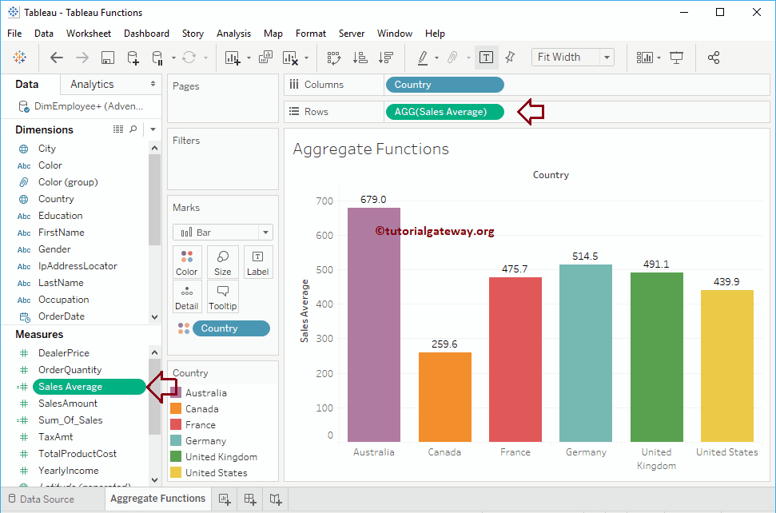Screen dimensions: 776x513
Task: Toggle the Pin icon to fix axes
Action: pyautogui.click(x=509, y=58)
